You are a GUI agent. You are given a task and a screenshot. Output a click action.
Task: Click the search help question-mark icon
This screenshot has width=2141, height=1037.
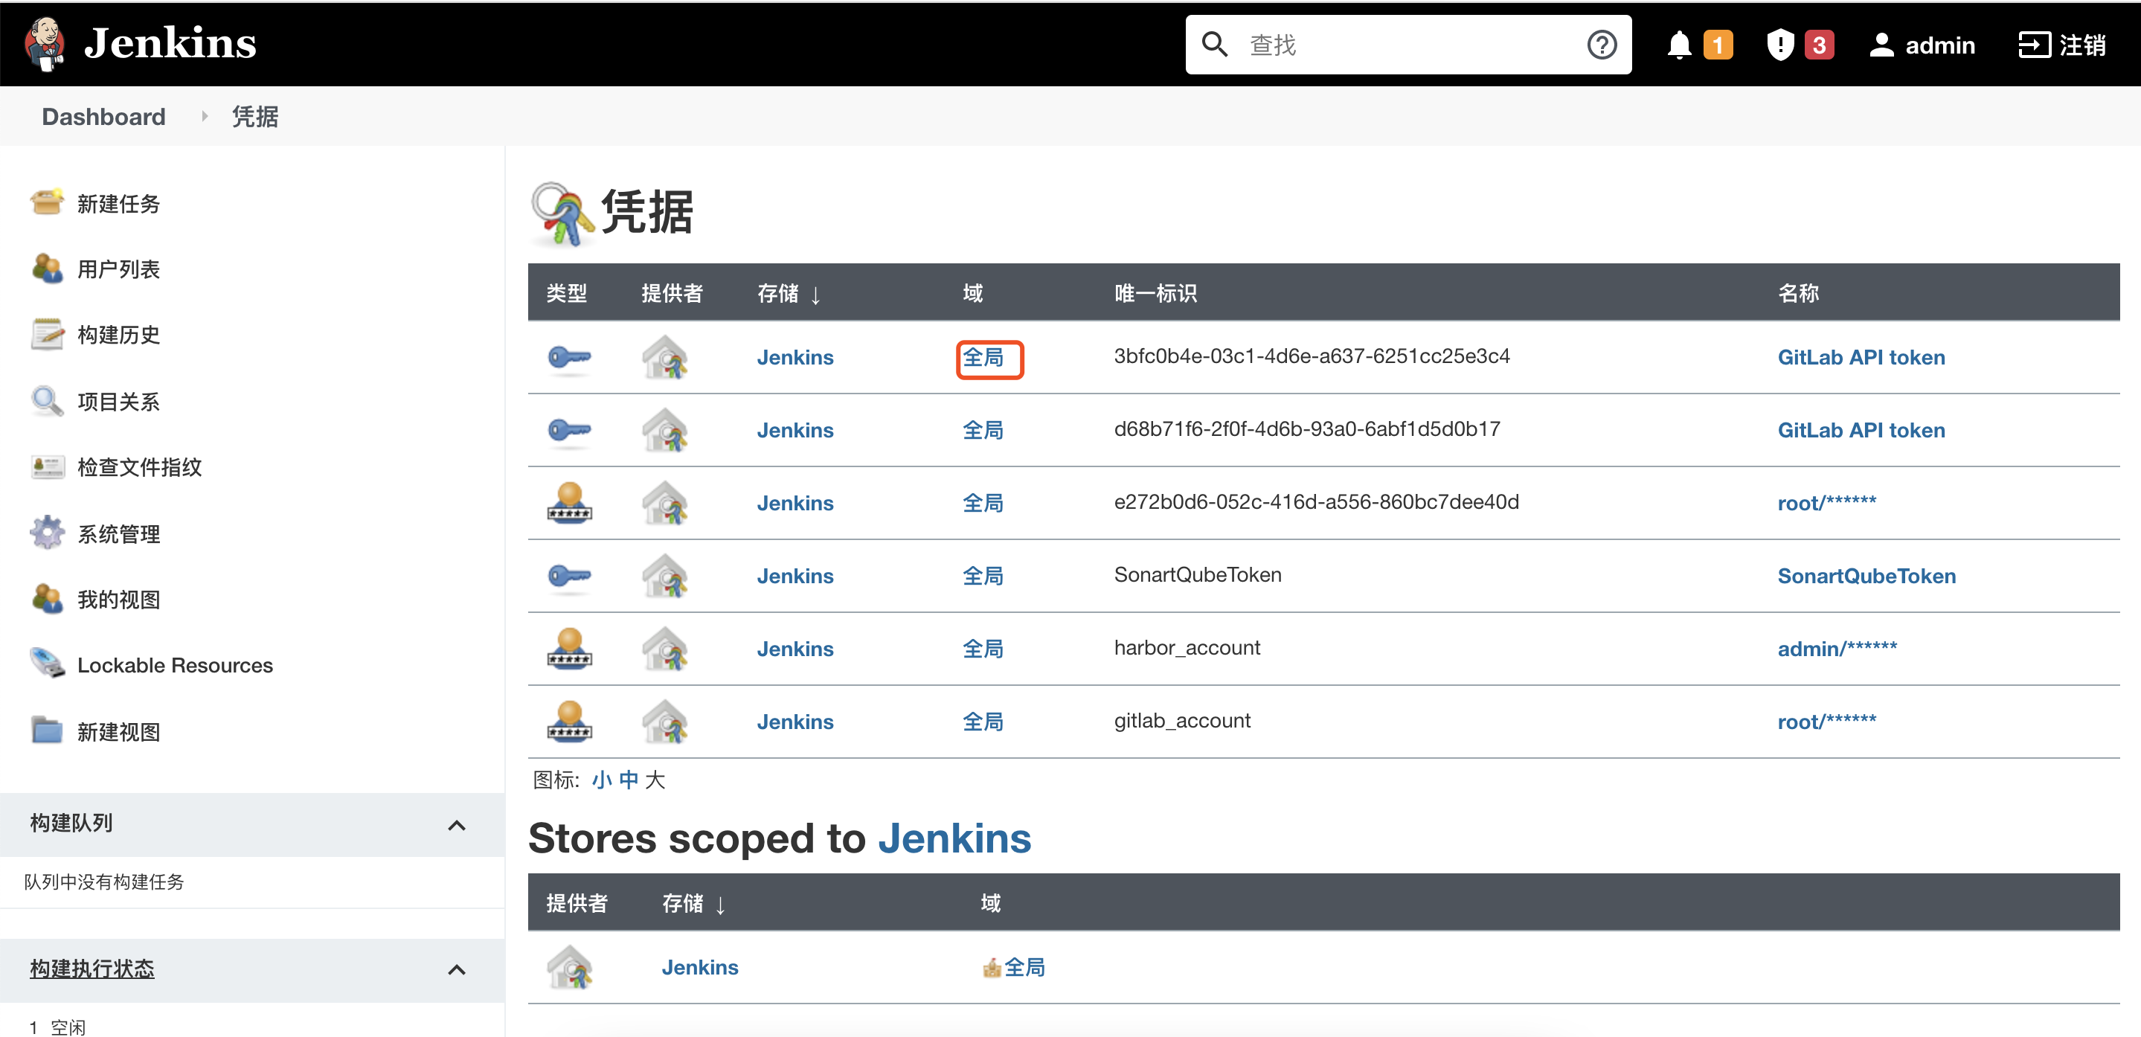tap(1601, 45)
